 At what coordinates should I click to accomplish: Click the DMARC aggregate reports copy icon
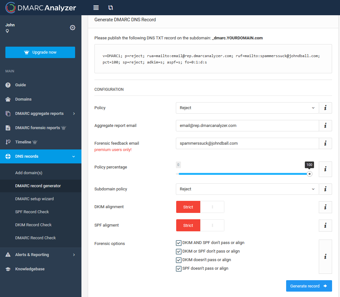[x=8, y=114]
